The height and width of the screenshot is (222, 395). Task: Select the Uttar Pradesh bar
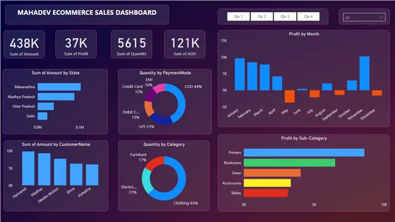(46, 106)
